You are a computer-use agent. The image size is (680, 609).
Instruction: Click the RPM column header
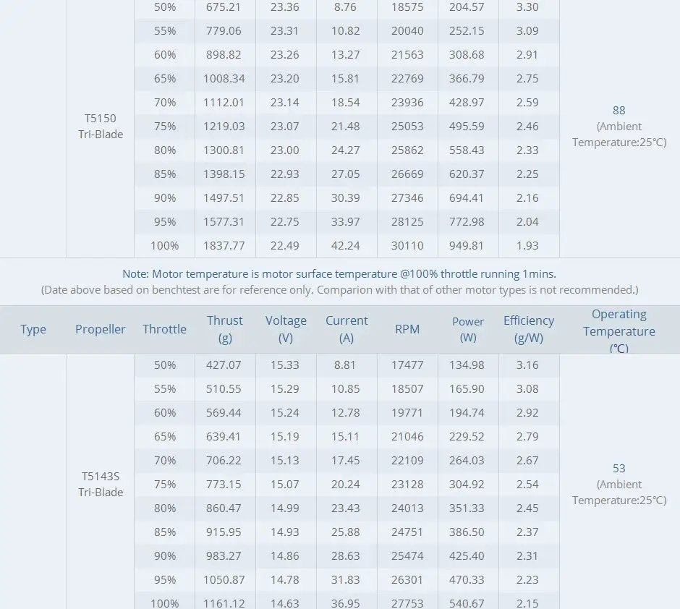[407, 329]
